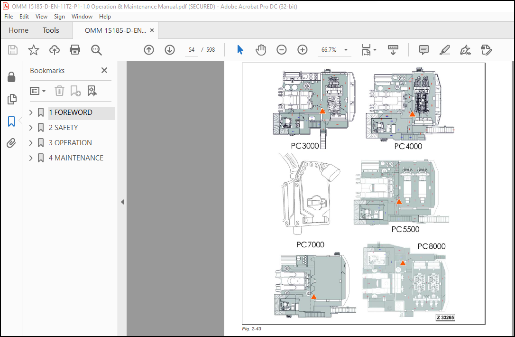515x337 pixels.
Task: Select the OMM 15185-D-EN document tab
Action: coord(115,30)
